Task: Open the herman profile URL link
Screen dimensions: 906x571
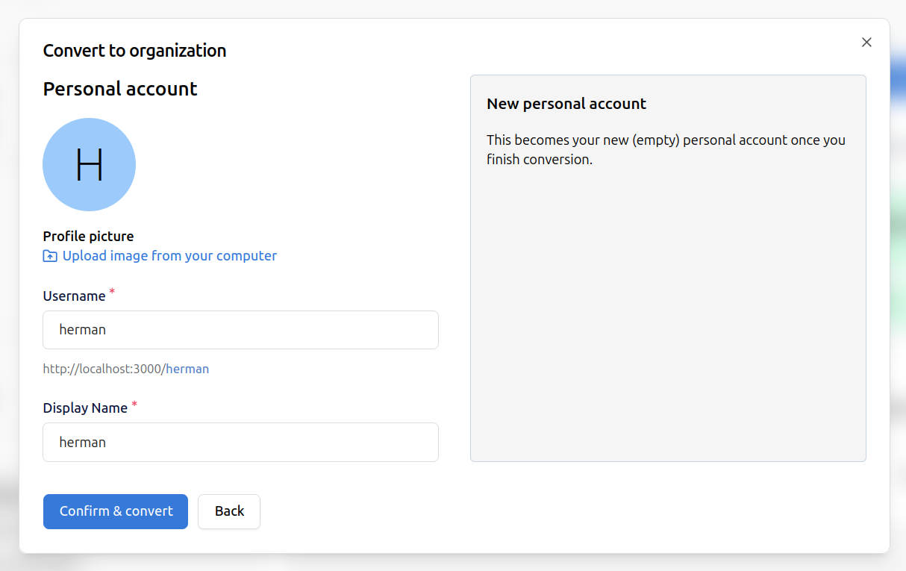Action: point(187,369)
